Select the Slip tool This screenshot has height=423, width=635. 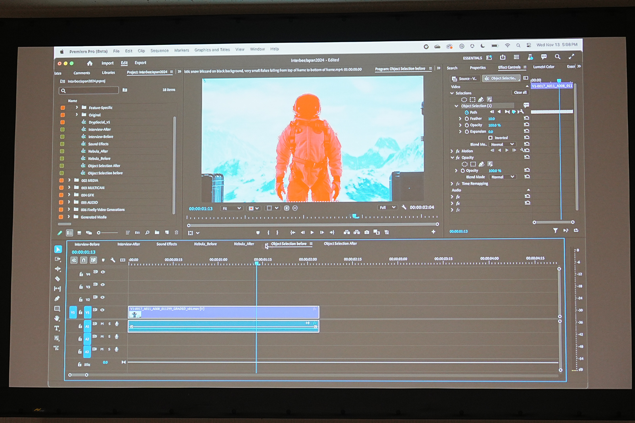(58, 289)
